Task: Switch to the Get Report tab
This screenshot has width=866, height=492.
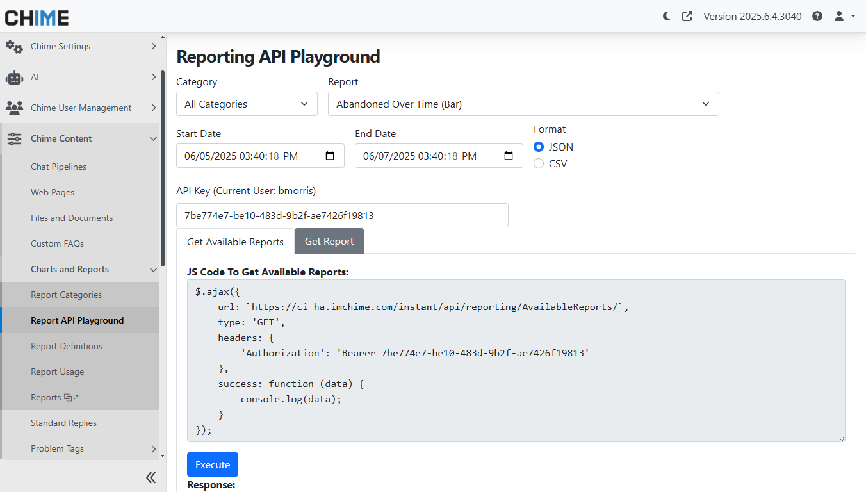Action: click(x=329, y=241)
